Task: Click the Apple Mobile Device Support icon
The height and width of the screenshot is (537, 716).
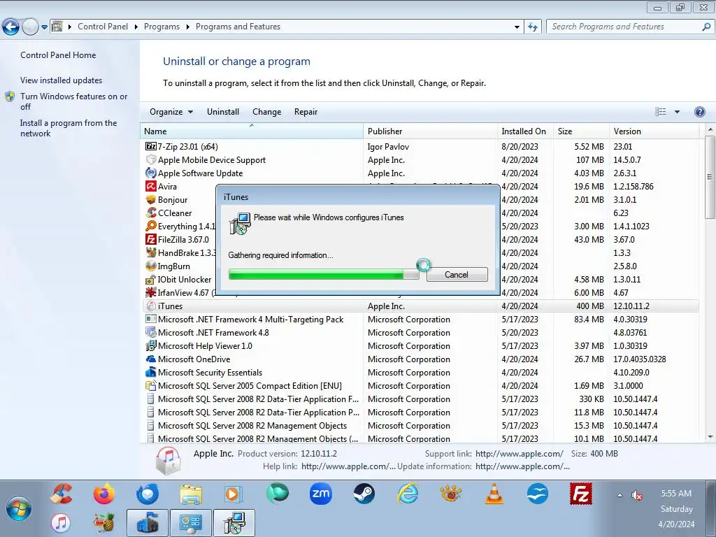Action: point(151,160)
